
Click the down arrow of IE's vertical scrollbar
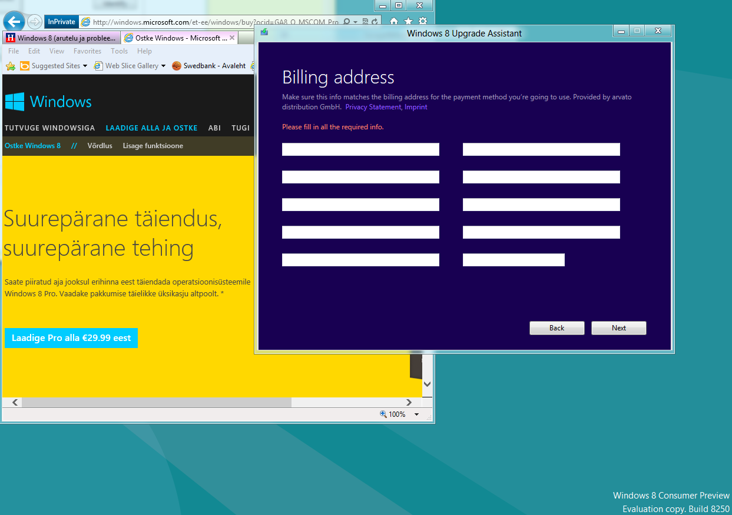tap(428, 383)
